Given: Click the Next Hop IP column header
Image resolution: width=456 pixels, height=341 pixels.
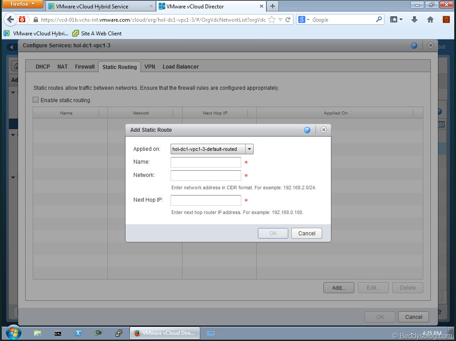Looking at the screenshot, I should (x=215, y=113).
